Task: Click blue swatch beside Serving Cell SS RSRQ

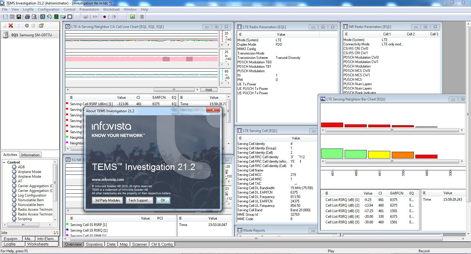Action: coord(67,230)
